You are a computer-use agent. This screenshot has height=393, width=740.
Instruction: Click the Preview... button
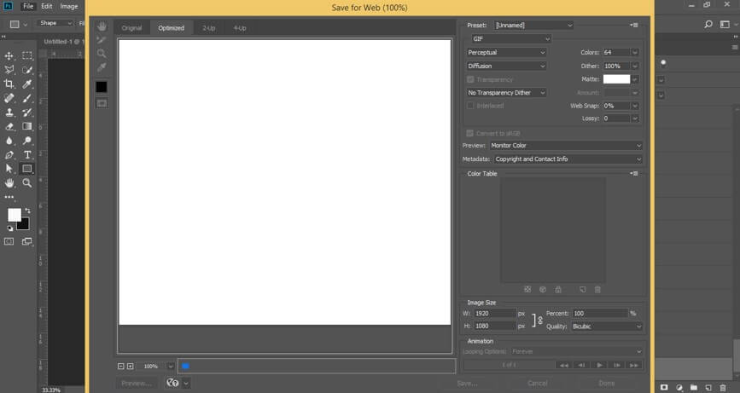pyautogui.click(x=137, y=383)
